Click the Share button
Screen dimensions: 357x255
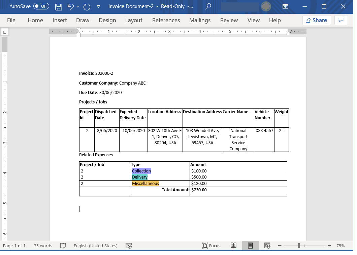coord(317,20)
